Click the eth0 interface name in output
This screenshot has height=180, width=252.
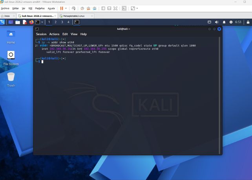pyautogui.click(x=44, y=46)
